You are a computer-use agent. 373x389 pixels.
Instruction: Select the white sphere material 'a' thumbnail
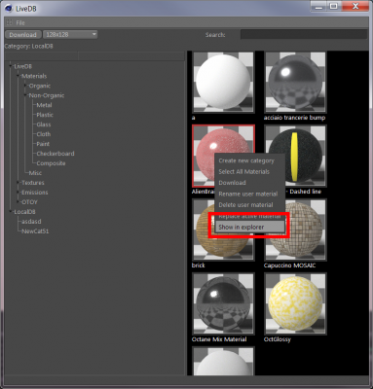click(223, 82)
